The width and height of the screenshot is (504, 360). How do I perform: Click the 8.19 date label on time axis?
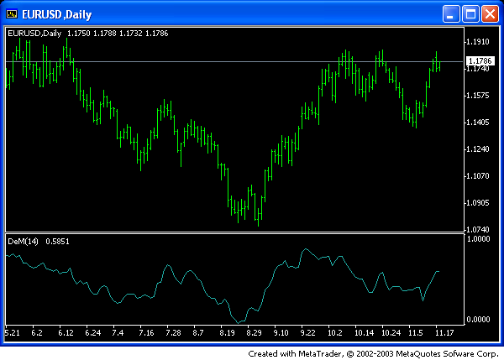(228, 332)
